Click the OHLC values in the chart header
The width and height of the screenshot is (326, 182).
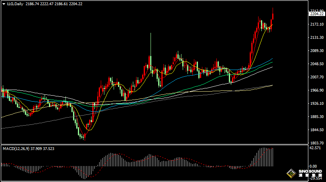pos(59,4)
